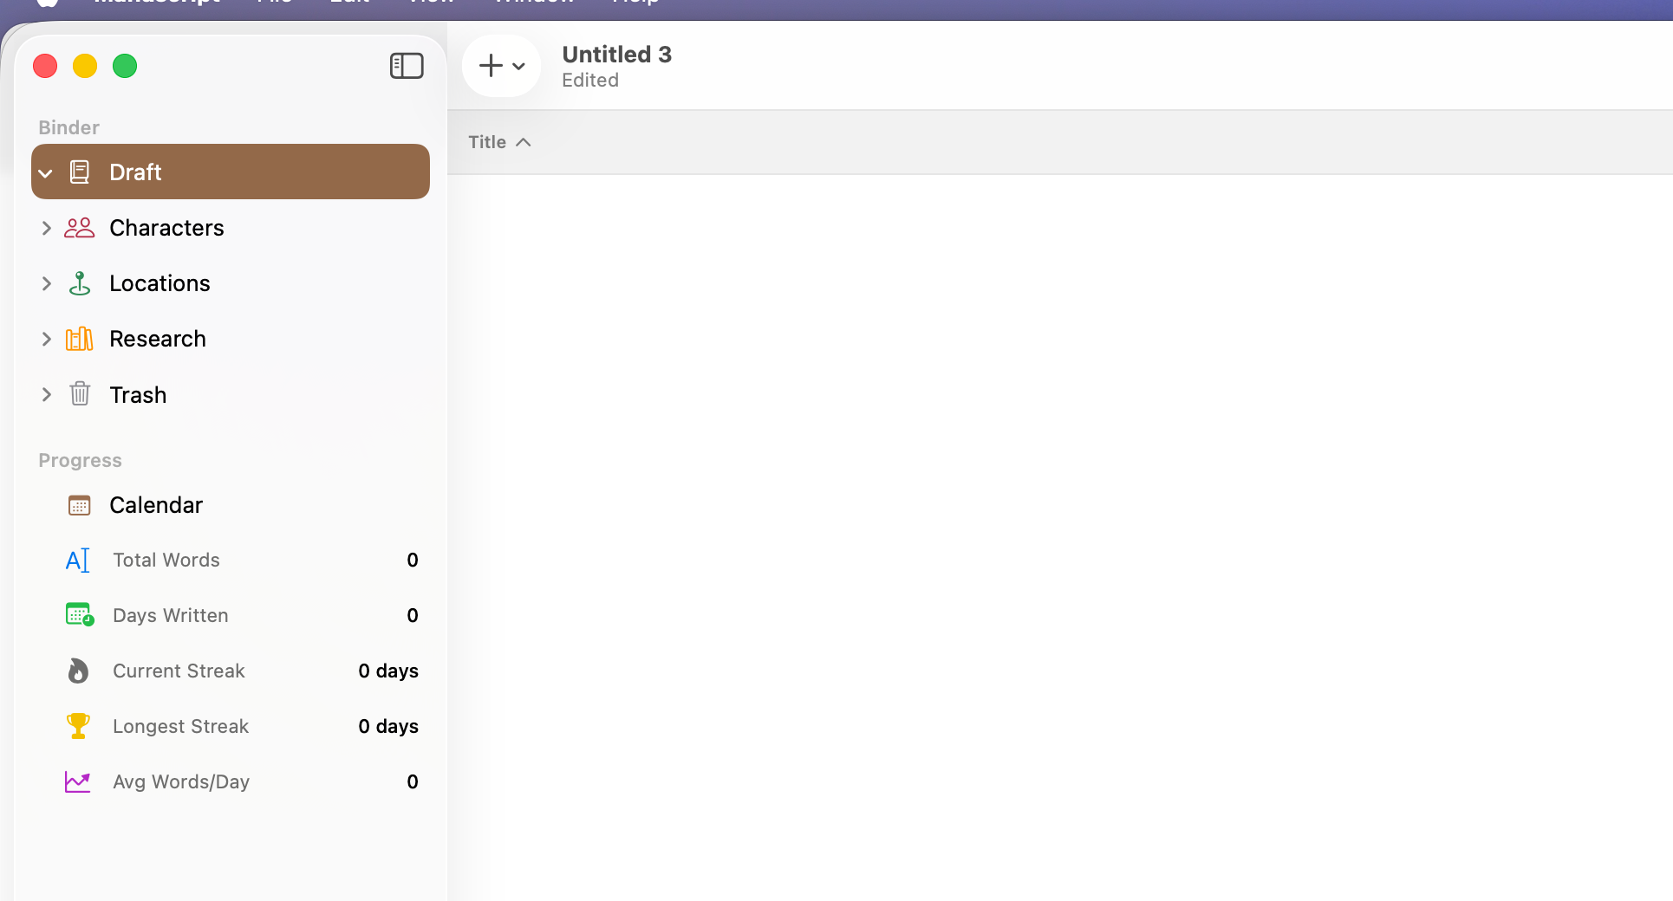Click the Trash bin icon

pos(80,394)
